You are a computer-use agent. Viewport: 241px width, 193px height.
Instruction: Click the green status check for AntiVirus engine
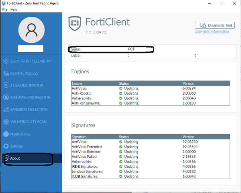point(121,88)
